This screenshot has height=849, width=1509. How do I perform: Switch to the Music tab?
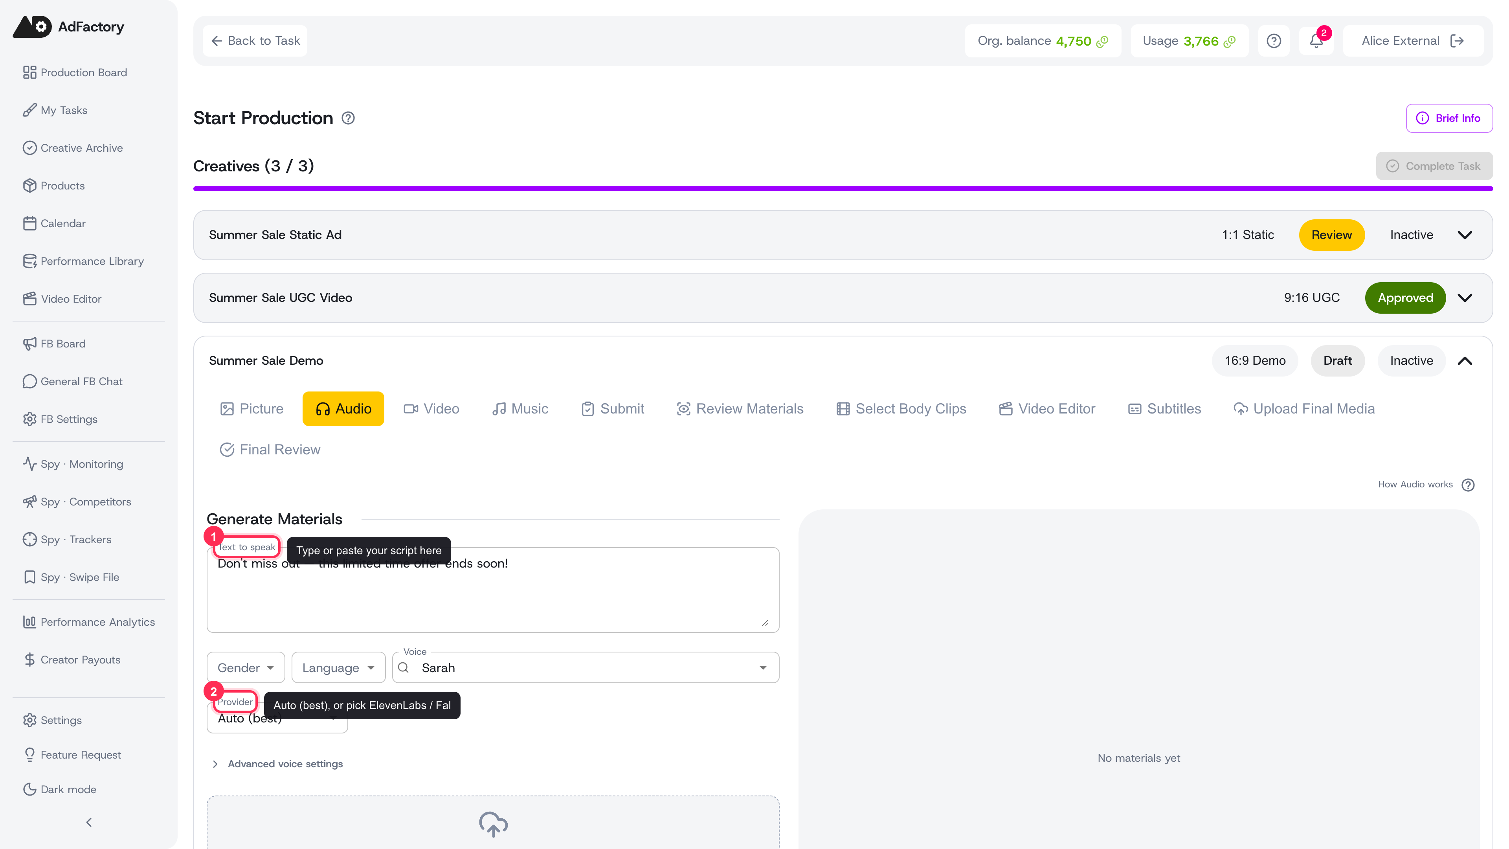520,408
